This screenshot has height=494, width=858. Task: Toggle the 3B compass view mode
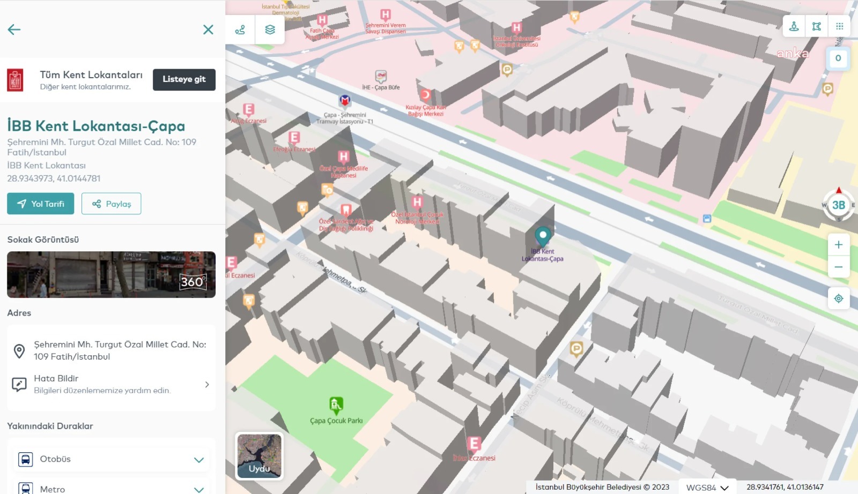[839, 205]
